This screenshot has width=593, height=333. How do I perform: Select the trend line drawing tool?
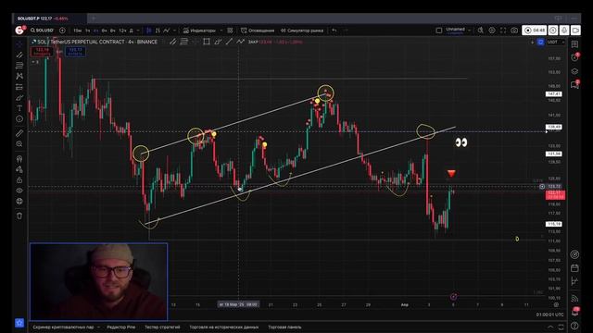pyautogui.click(x=19, y=55)
